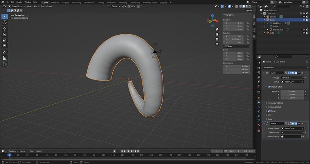
Task: Open the Playback popover
Action: coord(13,151)
